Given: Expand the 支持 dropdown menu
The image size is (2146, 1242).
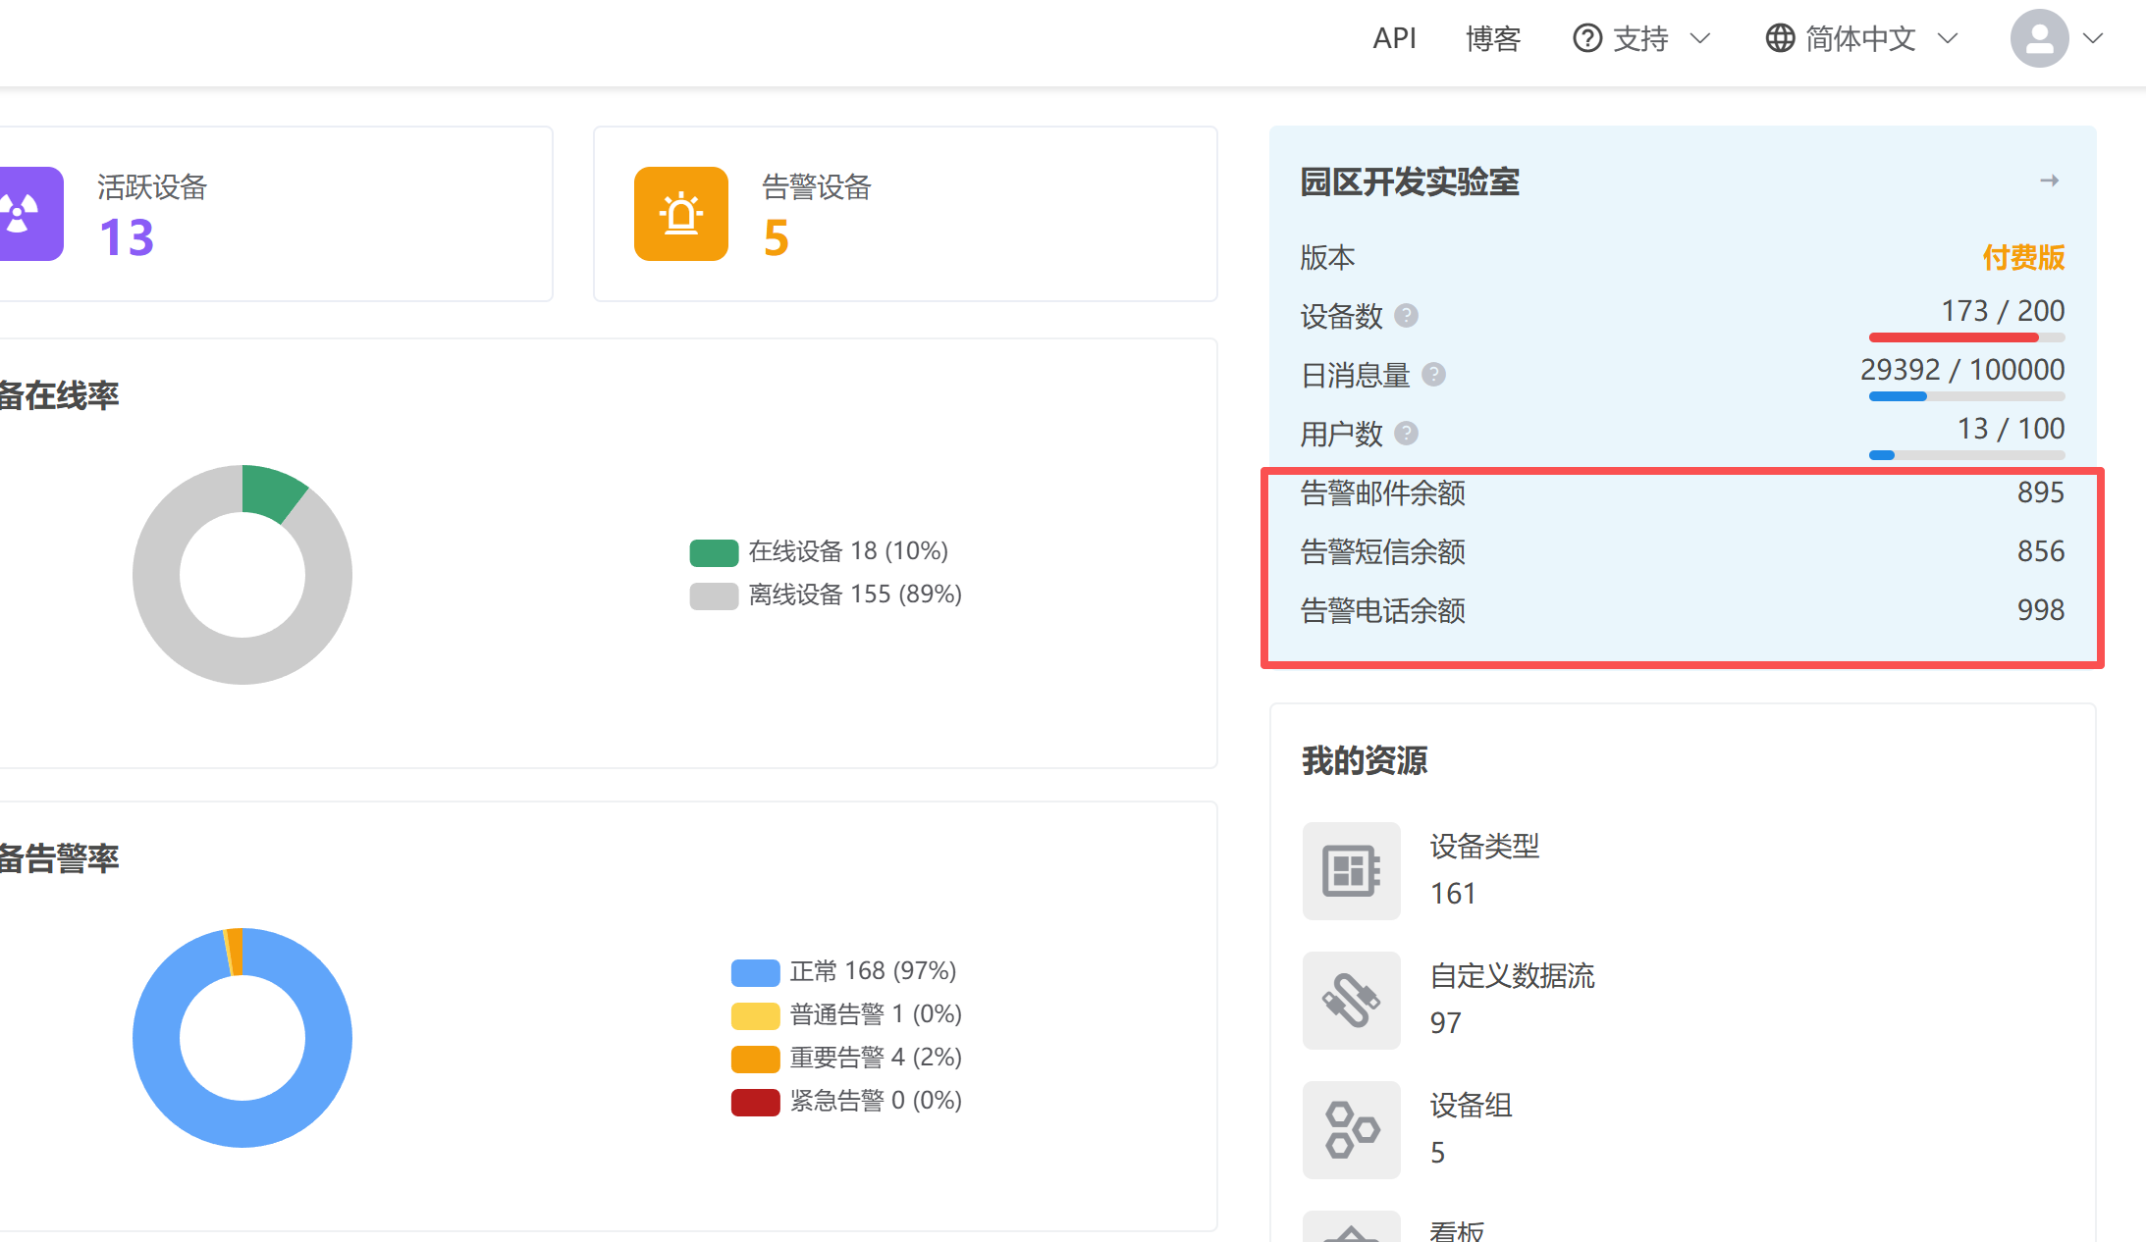Looking at the screenshot, I should click(x=1641, y=38).
